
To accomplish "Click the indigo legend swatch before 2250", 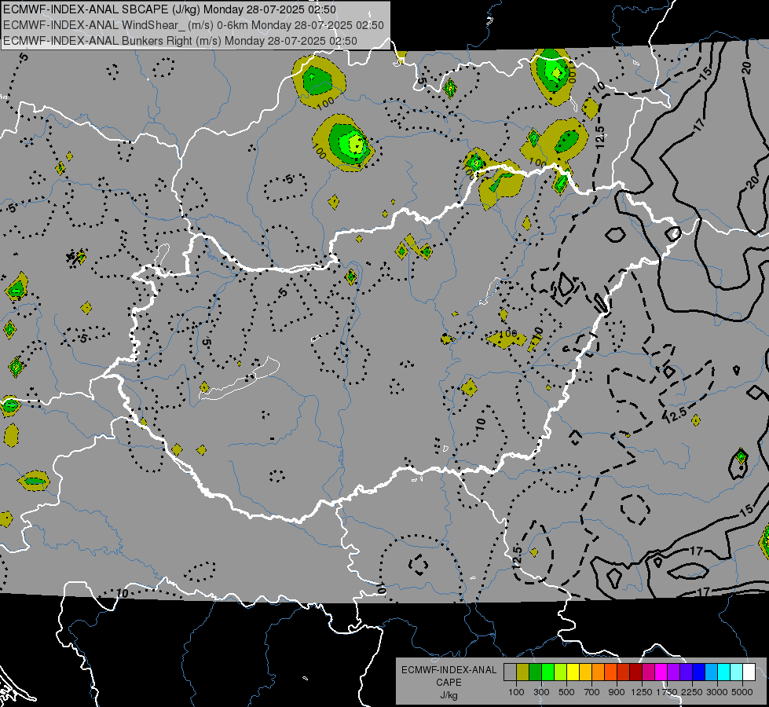I will pos(686,672).
